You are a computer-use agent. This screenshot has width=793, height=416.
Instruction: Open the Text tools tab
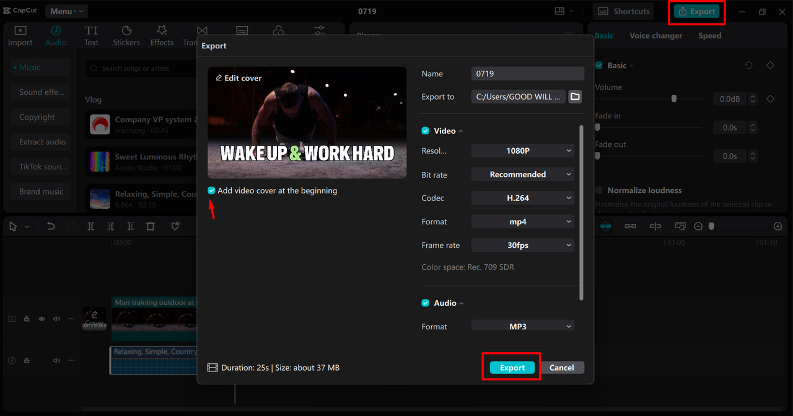coord(91,36)
